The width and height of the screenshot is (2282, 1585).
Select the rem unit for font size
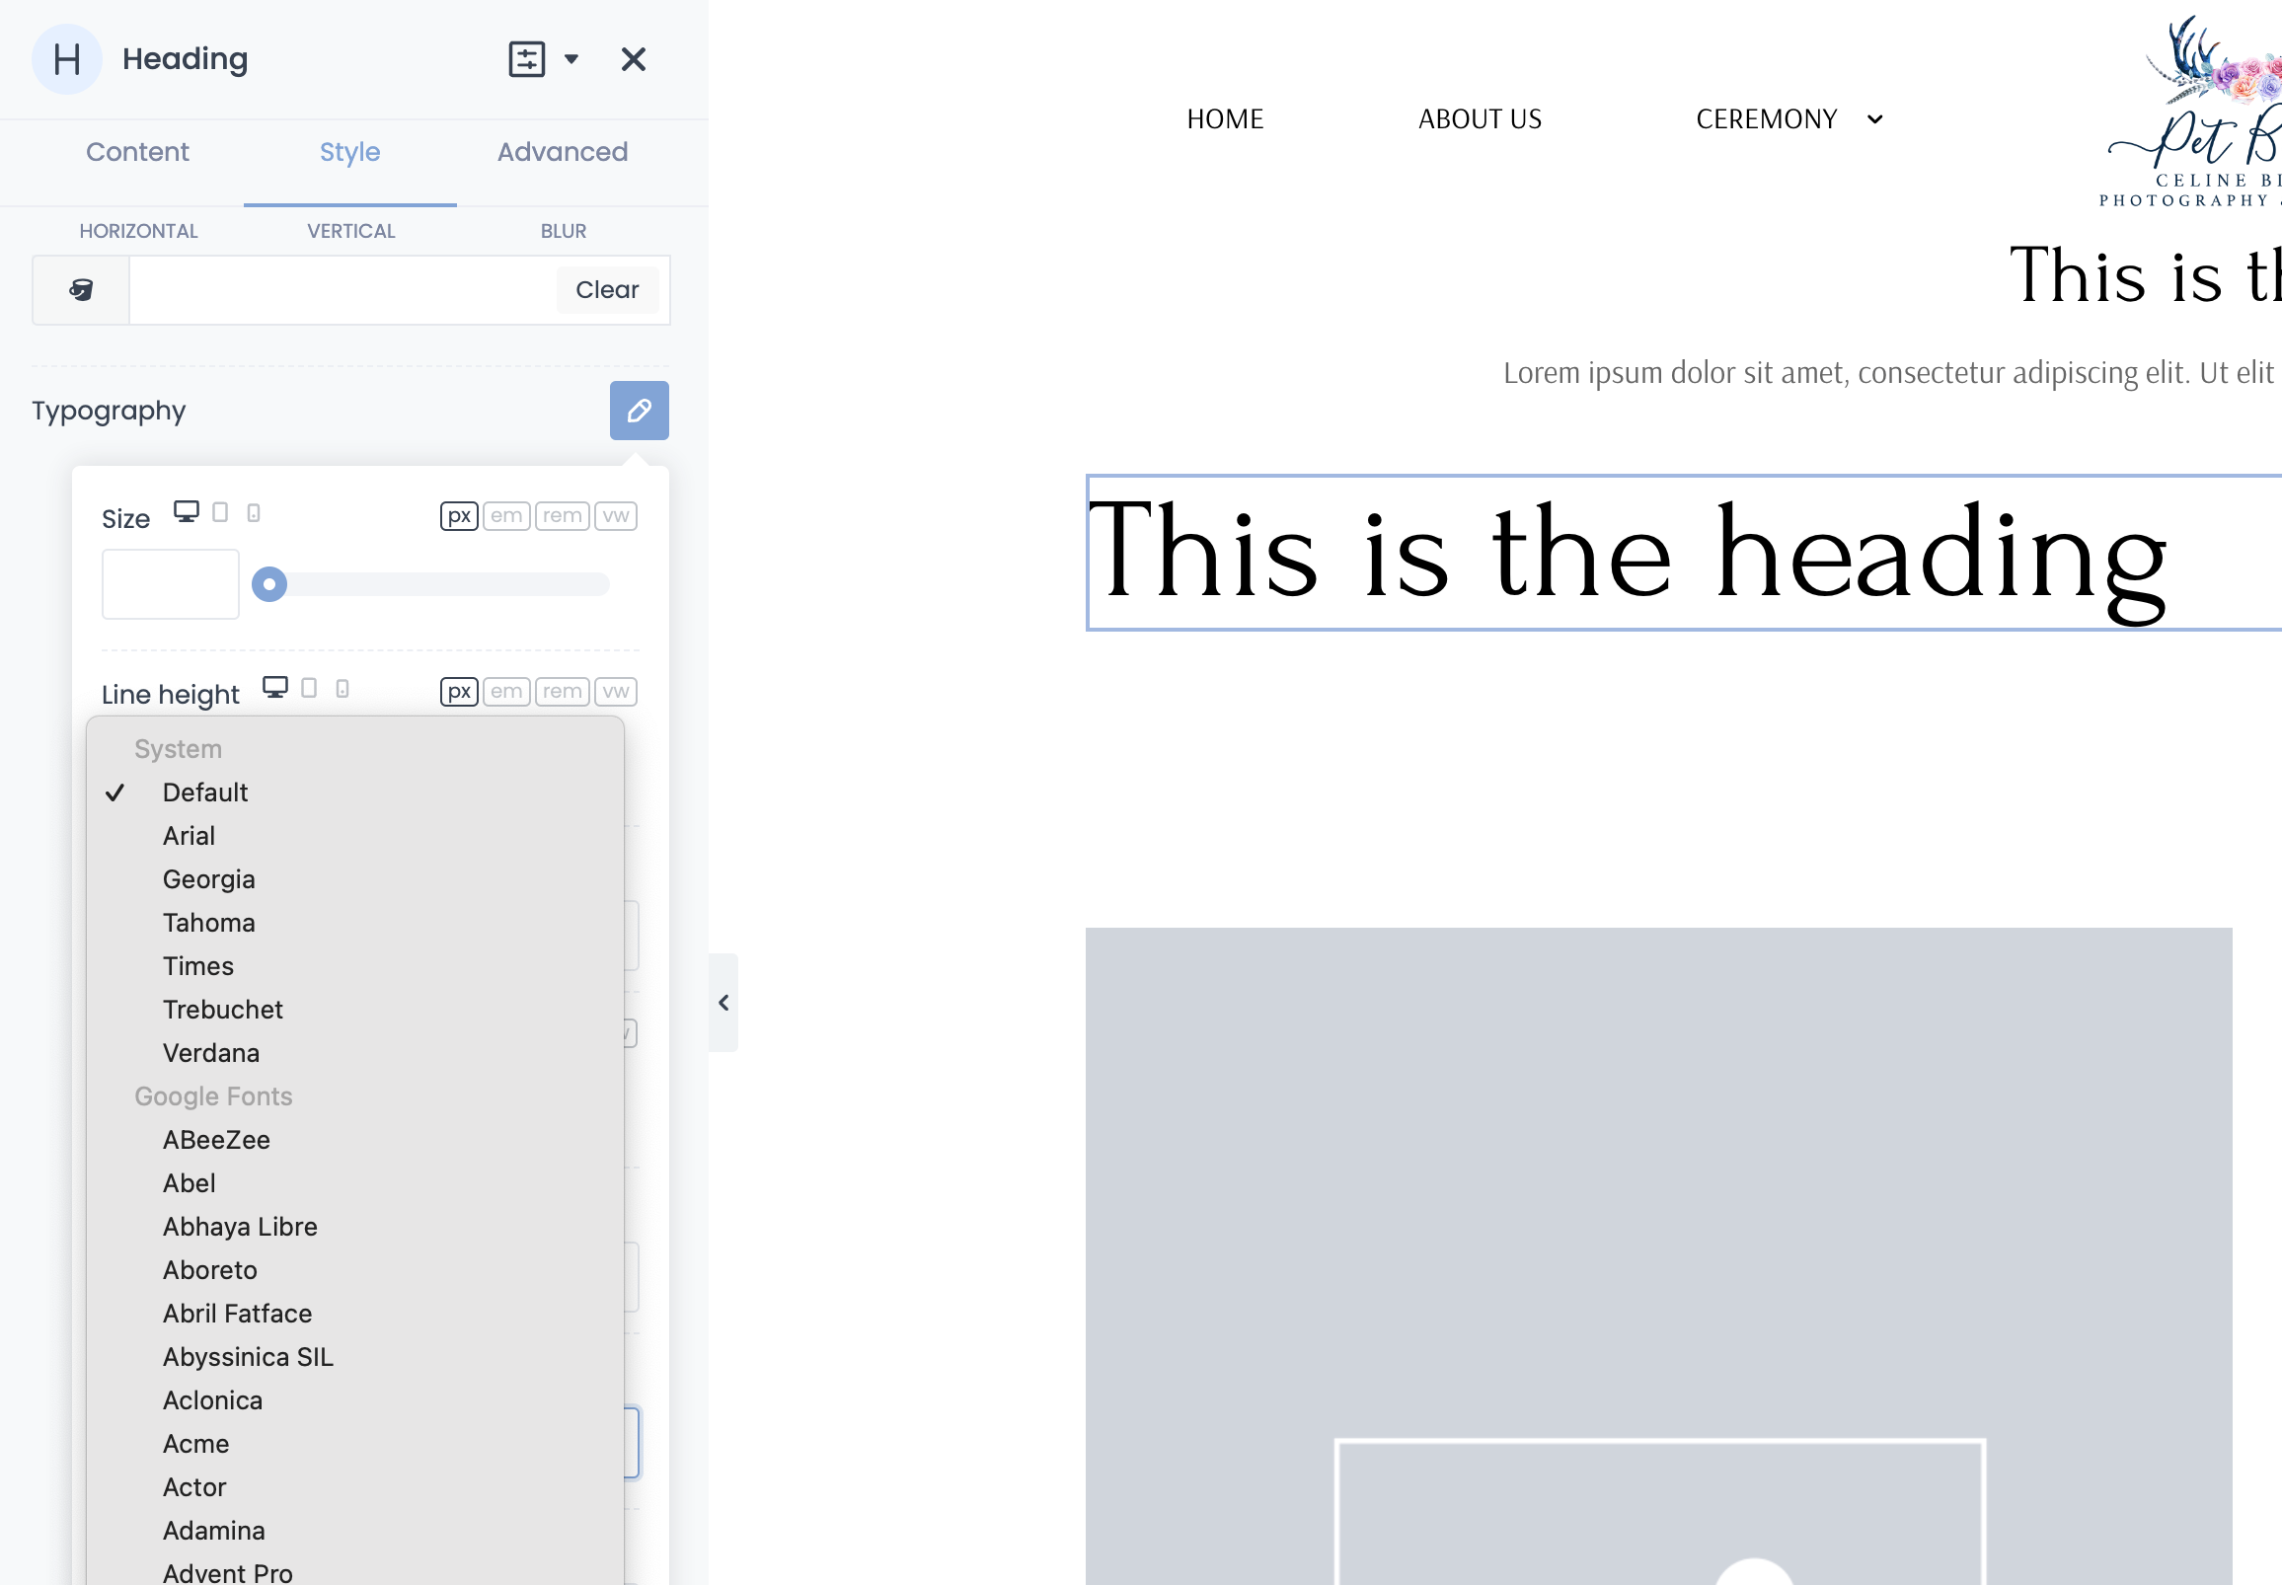pyautogui.click(x=562, y=515)
